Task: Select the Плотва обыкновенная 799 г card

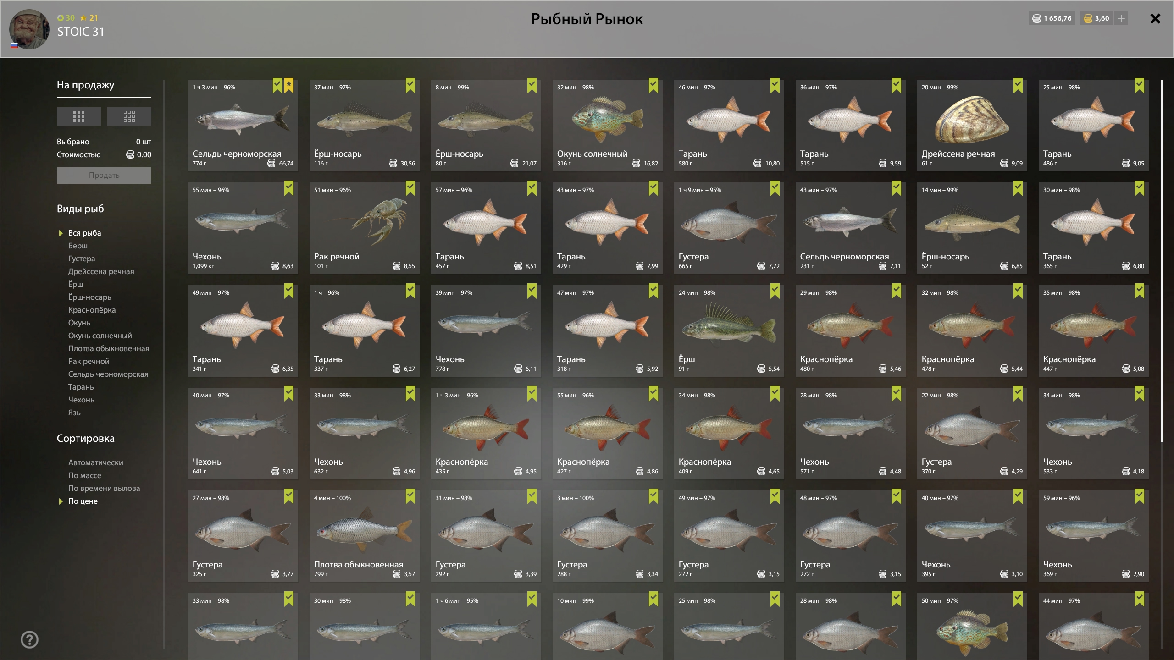Action: point(365,536)
